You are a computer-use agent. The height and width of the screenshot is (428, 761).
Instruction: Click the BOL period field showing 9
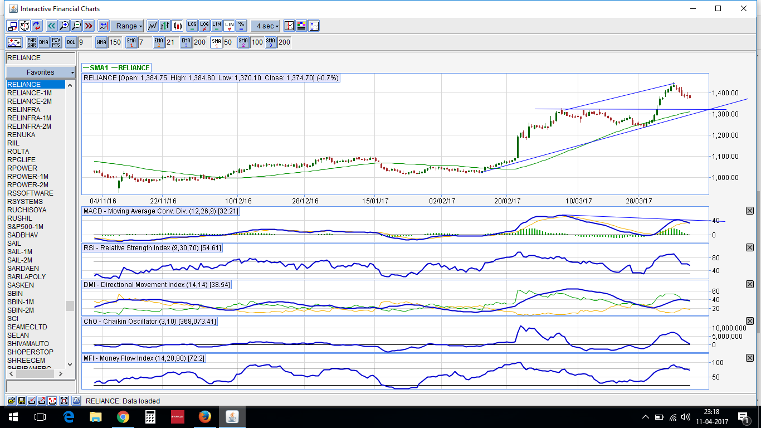[85, 42]
